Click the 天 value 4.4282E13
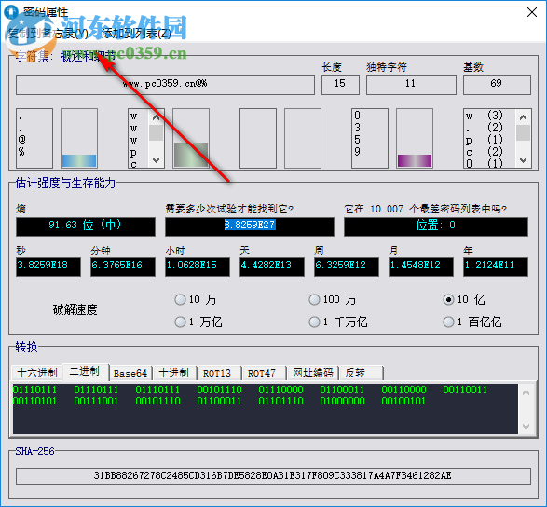 [x=272, y=267]
